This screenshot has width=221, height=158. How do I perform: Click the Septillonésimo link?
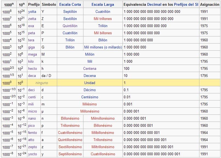[70, 154]
